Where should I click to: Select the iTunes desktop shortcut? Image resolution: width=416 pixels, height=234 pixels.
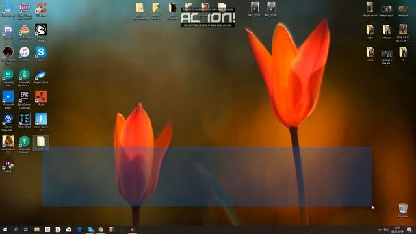[x=25, y=54]
